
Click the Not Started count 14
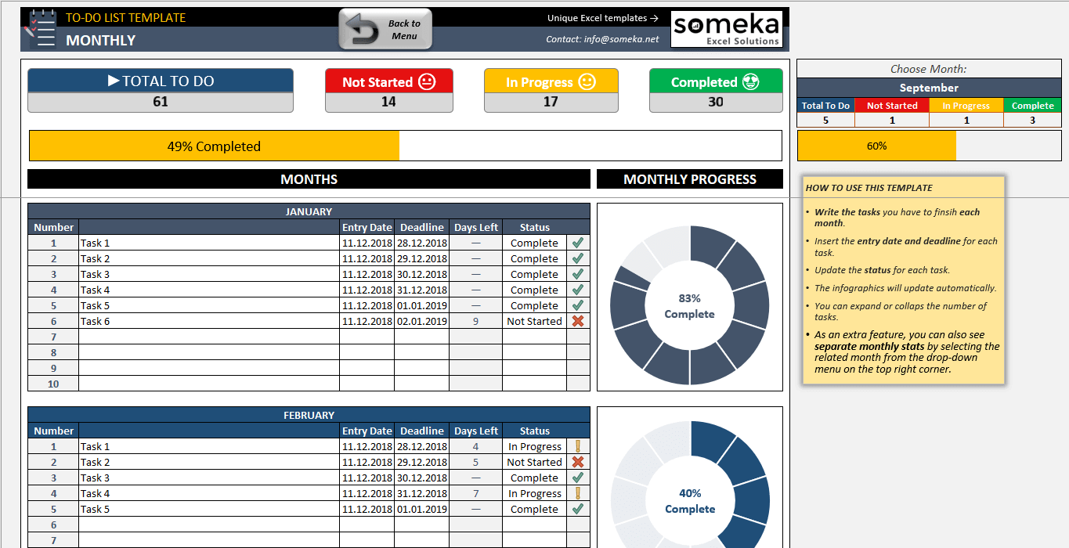tap(388, 102)
